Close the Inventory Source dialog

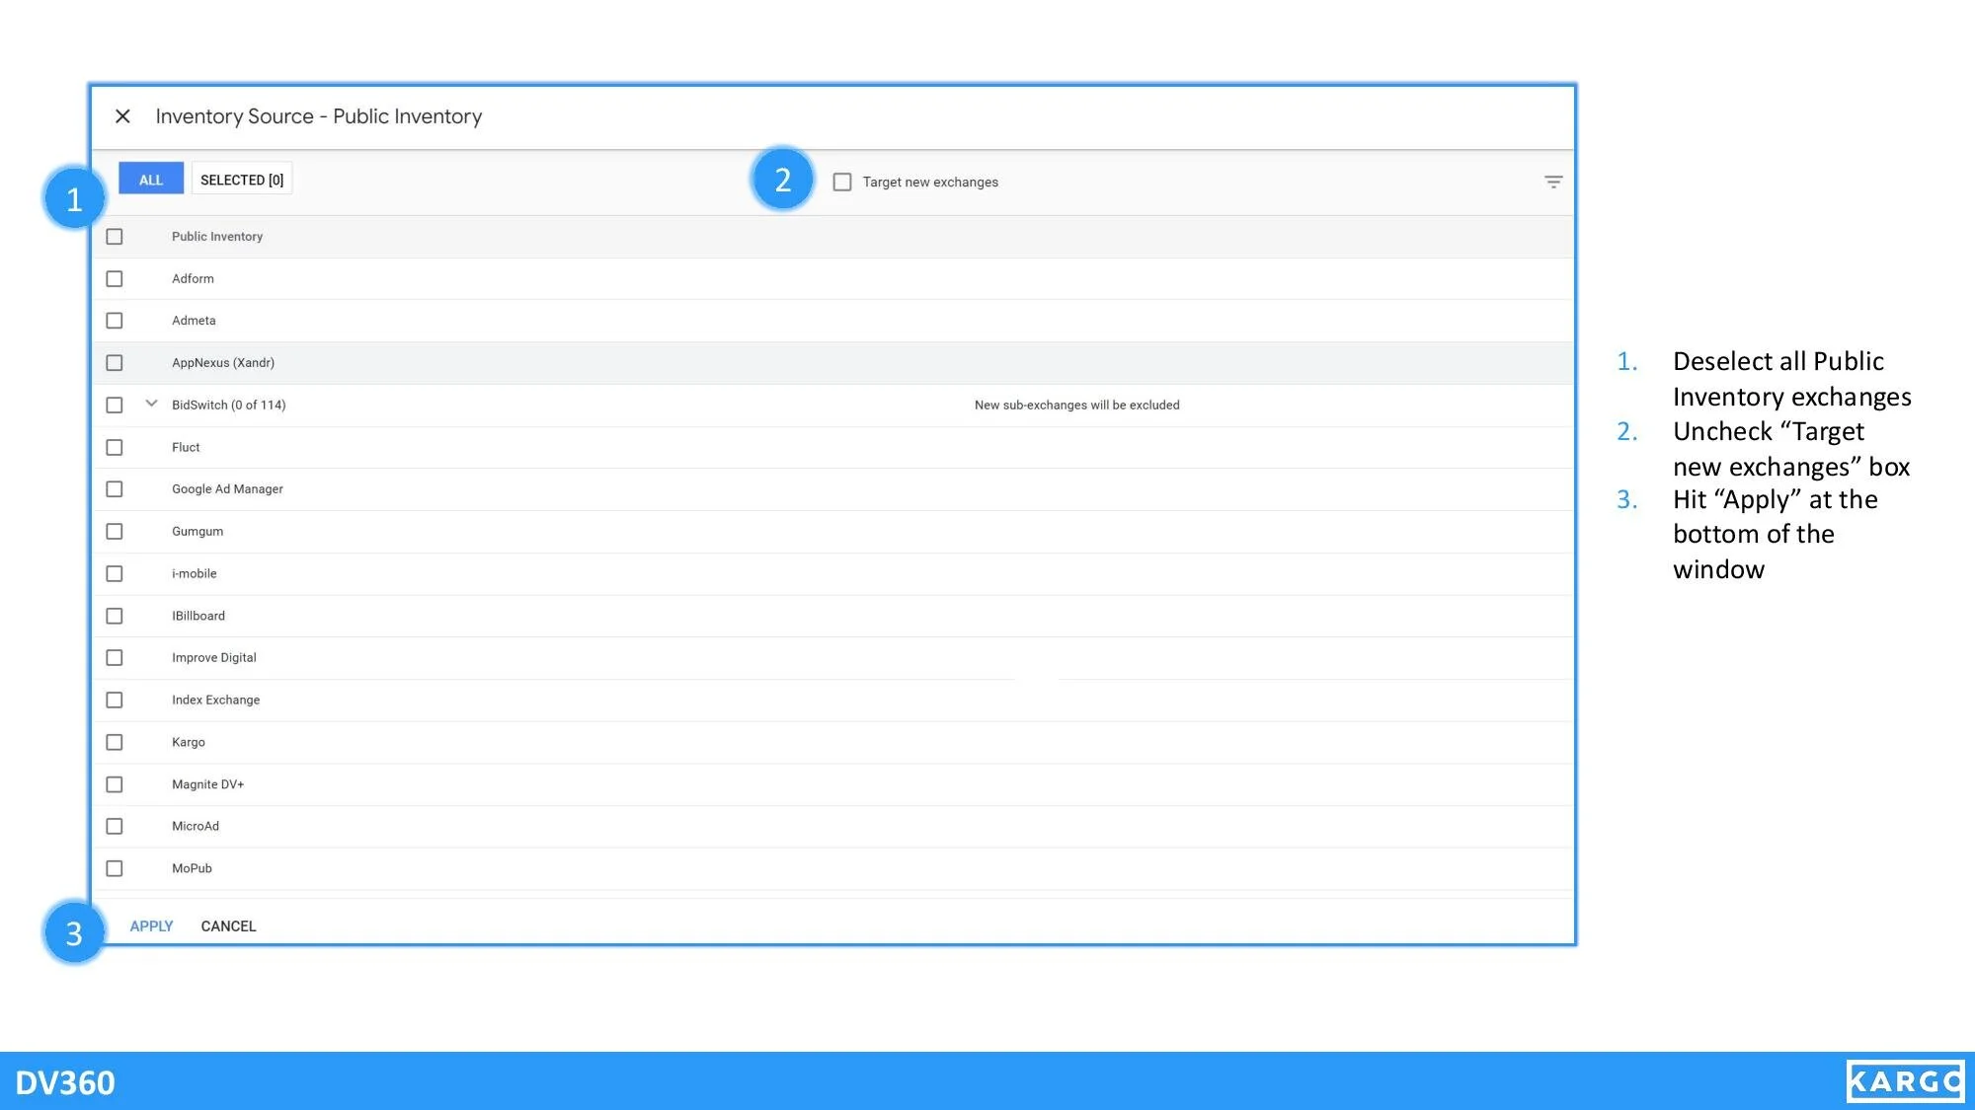tap(122, 115)
